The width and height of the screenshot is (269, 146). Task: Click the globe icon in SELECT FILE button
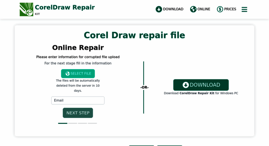pos(68,74)
